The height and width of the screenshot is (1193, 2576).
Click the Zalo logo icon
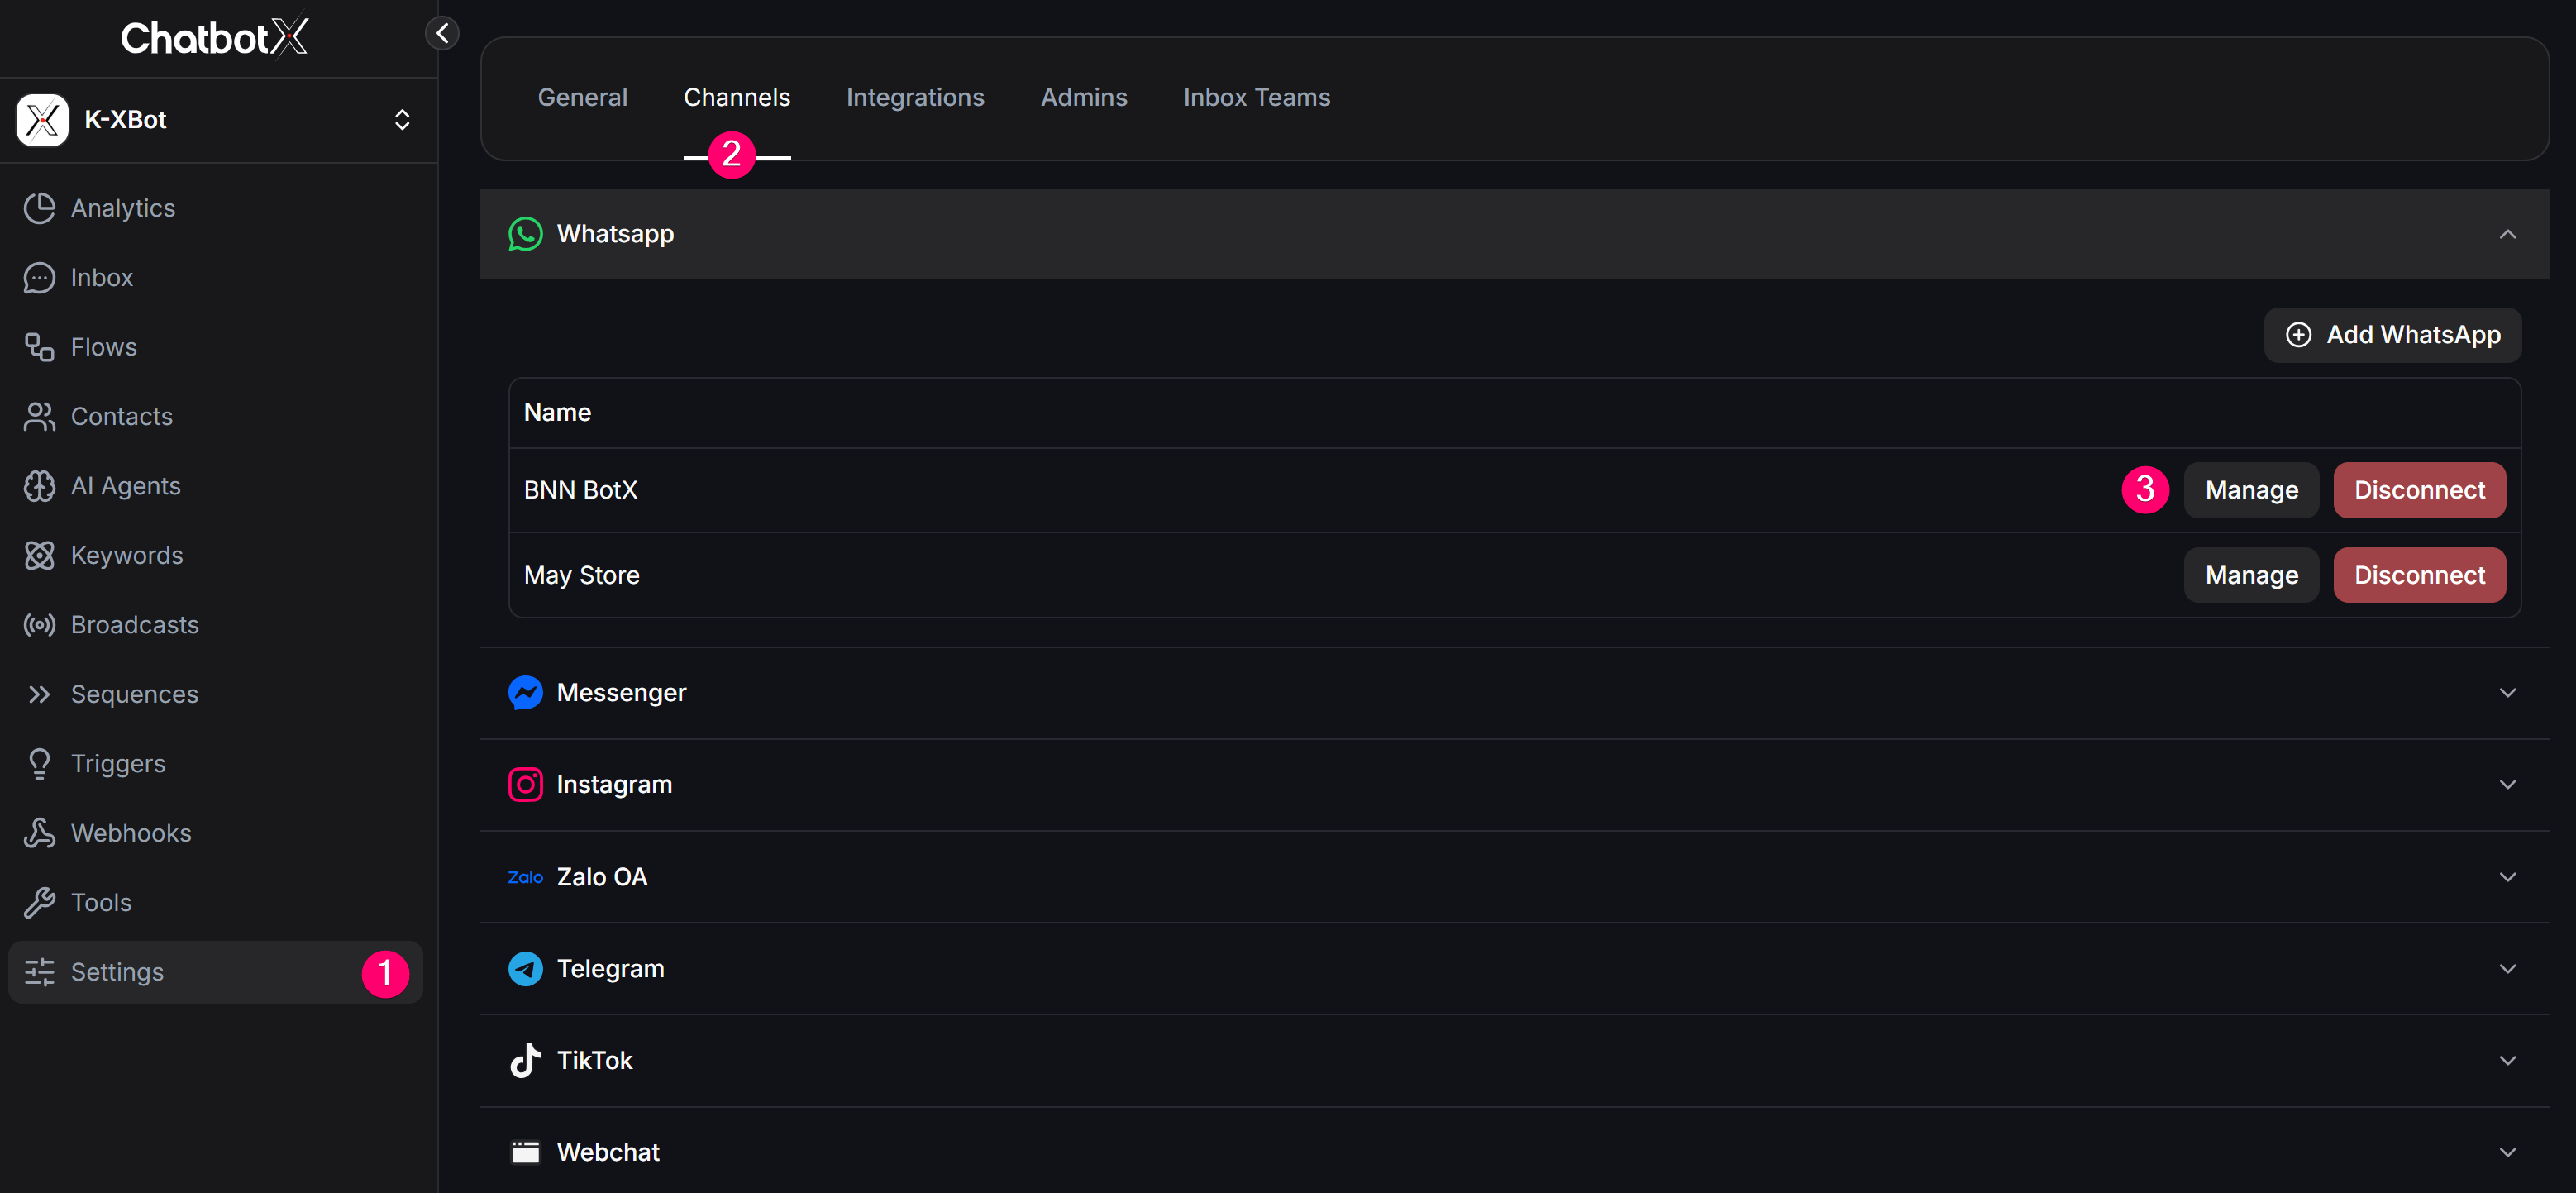[x=525, y=877]
